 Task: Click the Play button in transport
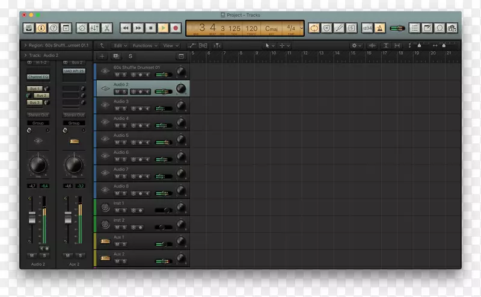(163, 28)
